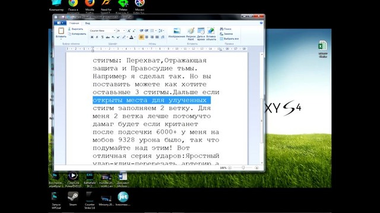Viewport: 380px width, 213px height.
Task: Open the Line spacing dropdown
Action: point(161,31)
